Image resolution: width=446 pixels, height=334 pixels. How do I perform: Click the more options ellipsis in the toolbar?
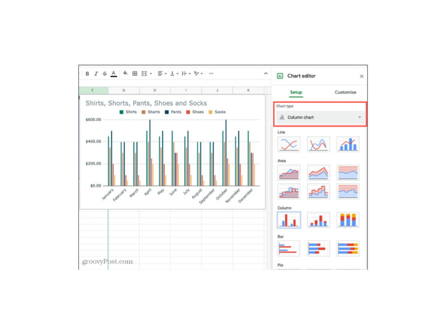[211, 73]
